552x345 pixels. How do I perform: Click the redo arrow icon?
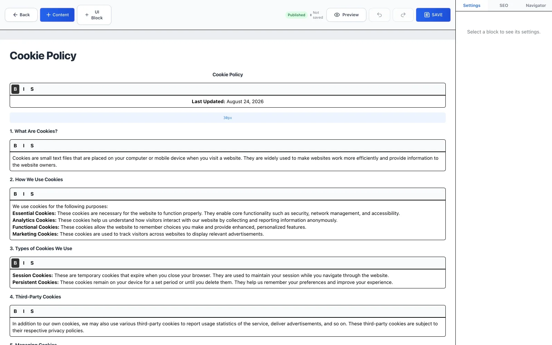(x=403, y=15)
